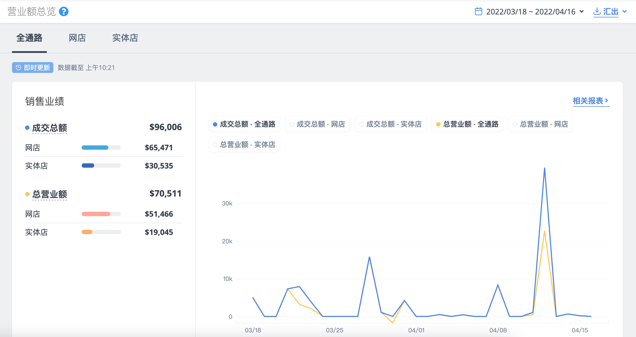Click the 即时更新 refresh badge

tap(33, 68)
